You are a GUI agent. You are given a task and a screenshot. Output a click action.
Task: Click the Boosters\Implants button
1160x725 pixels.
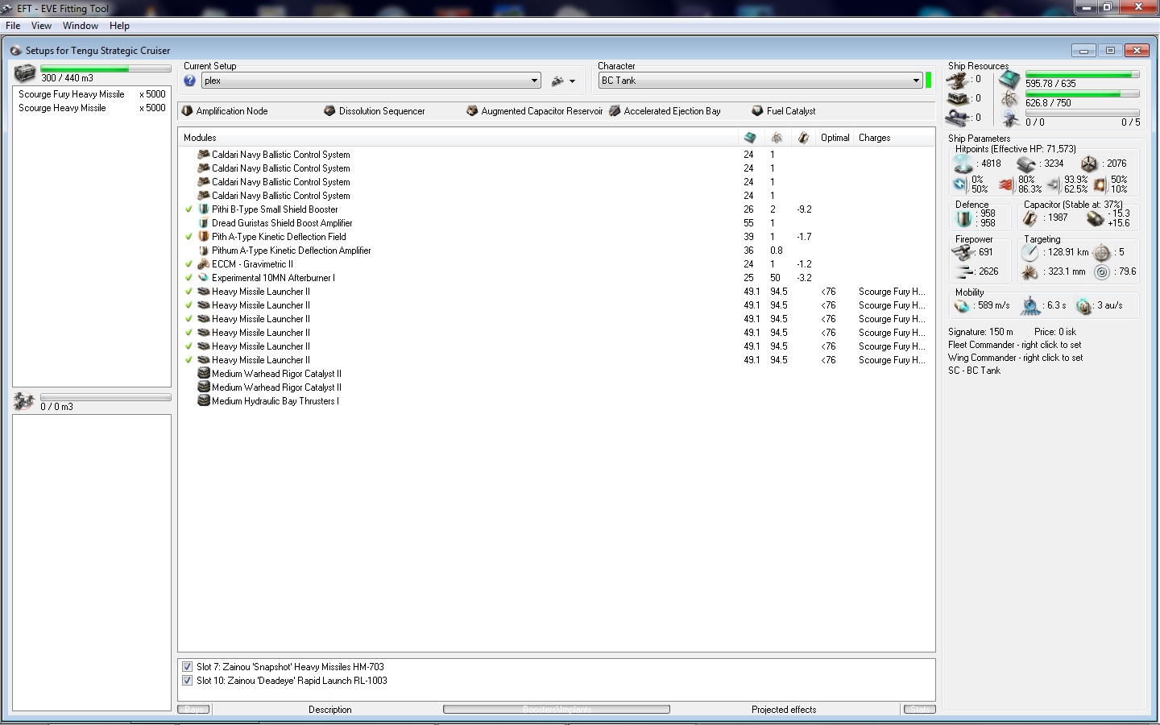coord(557,710)
